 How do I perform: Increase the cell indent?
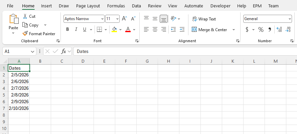pos(182,29)
